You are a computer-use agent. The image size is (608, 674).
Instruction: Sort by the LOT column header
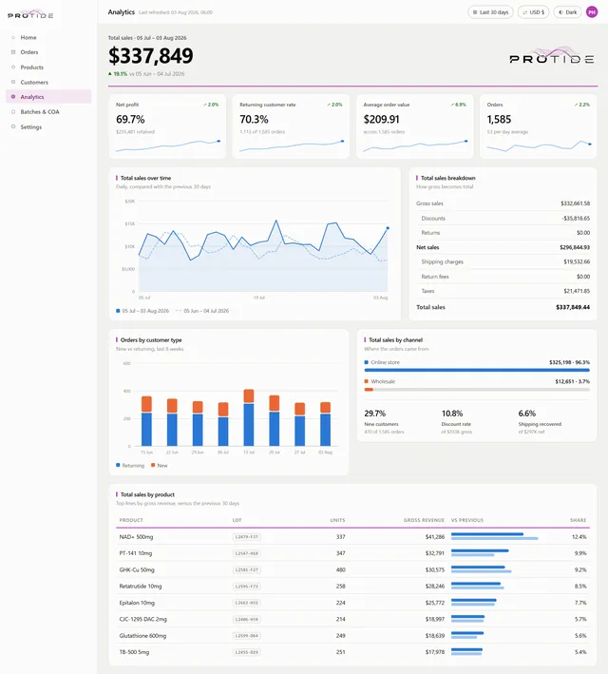pos(237,520)
